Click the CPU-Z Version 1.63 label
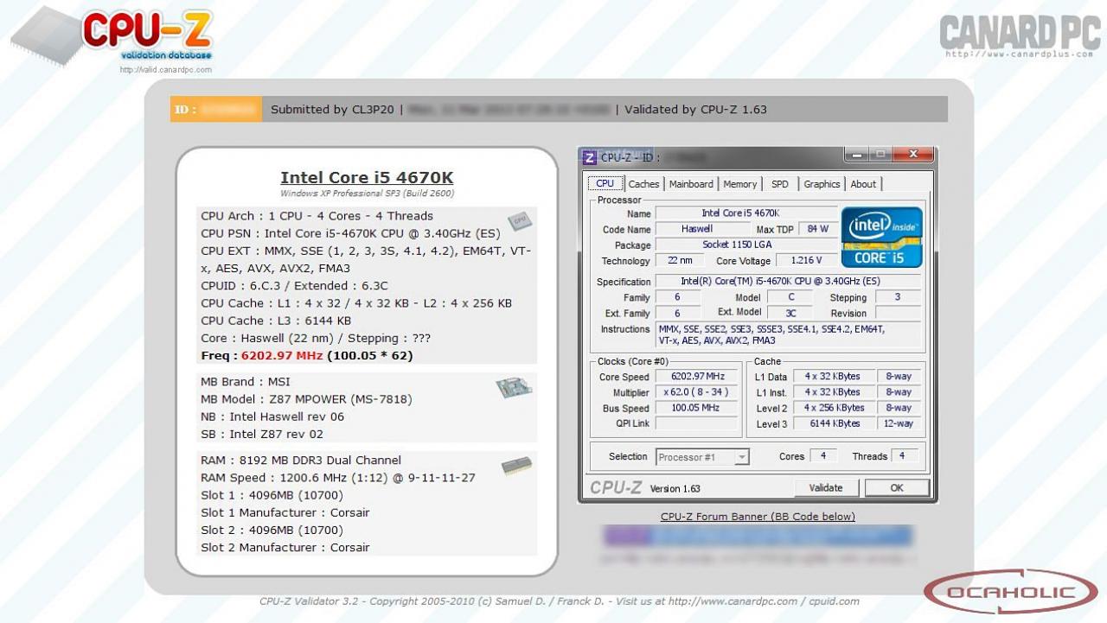The width and height of the screenshot is (1107, 623). tap(675, 488)
